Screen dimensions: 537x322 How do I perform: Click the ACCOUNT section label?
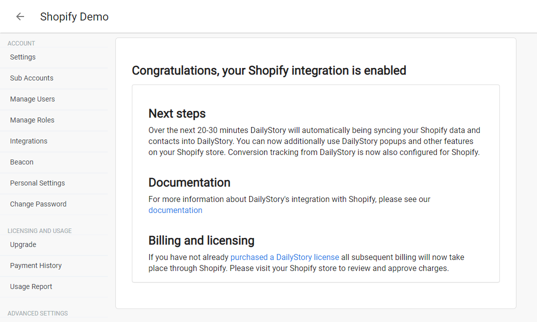(21, 43)
